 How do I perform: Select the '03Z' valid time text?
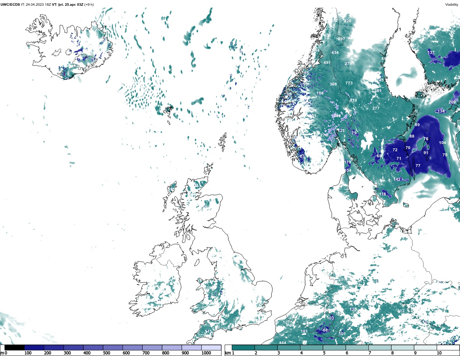[79, 5]
